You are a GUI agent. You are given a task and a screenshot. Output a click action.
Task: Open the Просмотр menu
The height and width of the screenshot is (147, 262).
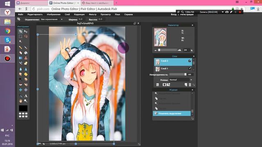pos(106,15)
